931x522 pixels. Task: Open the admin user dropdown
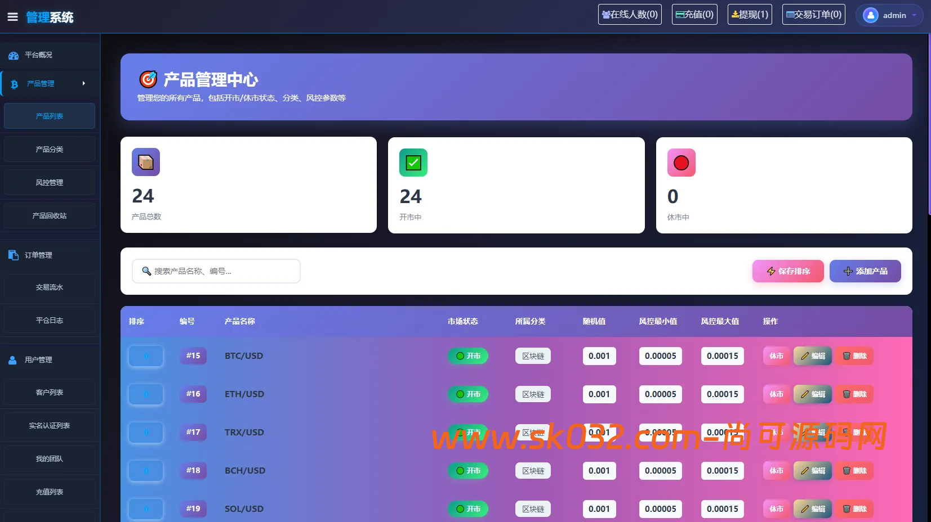point(889,15)
